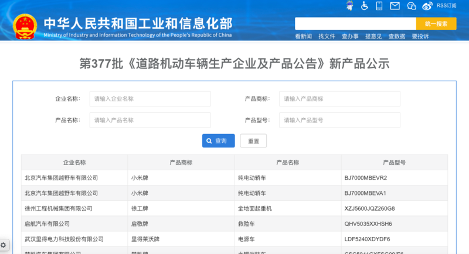Click the 产品名称 input field
This screenshot has width=469, height=254.
pos(150,120)
